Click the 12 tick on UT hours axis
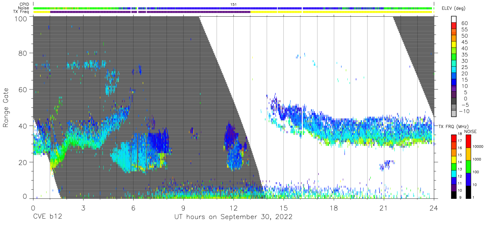Viewport: 488px width, 225px height. pos(233,208)
